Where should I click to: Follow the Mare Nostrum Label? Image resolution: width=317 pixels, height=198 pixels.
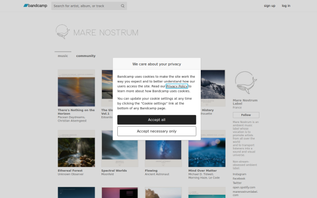tap(246, 115)
